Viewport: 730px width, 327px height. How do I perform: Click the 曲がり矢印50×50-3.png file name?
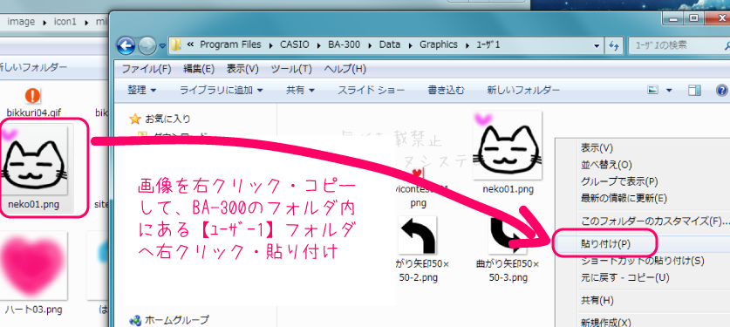coord(508,270)
